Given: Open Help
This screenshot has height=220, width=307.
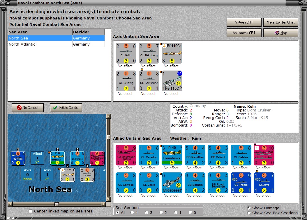Looking at the screenshot, I should [x=280, y=33].
